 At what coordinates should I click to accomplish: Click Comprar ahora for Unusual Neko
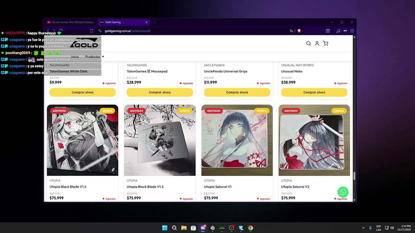(314, 92)
